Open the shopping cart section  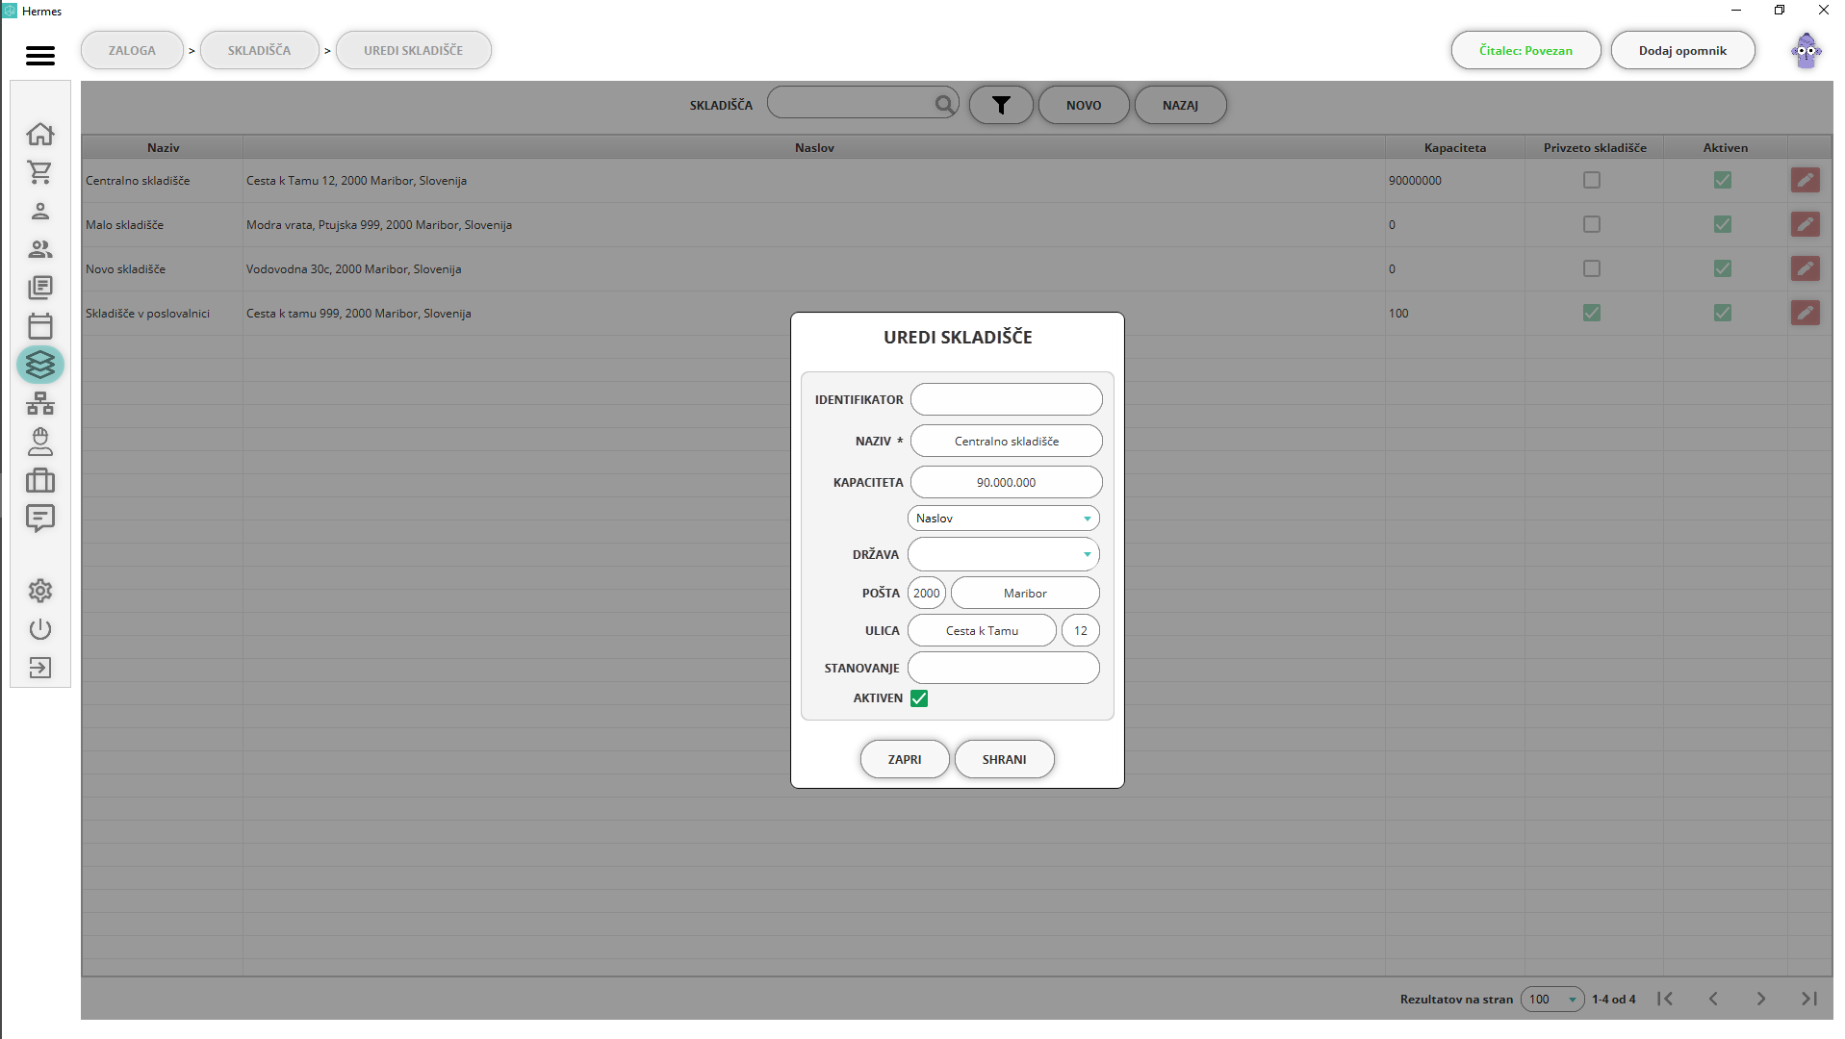coord(40,172)
